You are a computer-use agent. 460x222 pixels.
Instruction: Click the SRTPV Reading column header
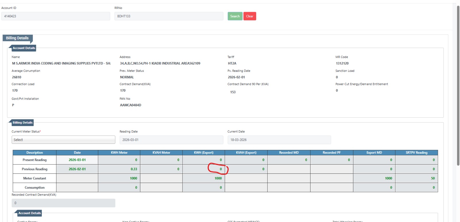[x=417, y=153]
